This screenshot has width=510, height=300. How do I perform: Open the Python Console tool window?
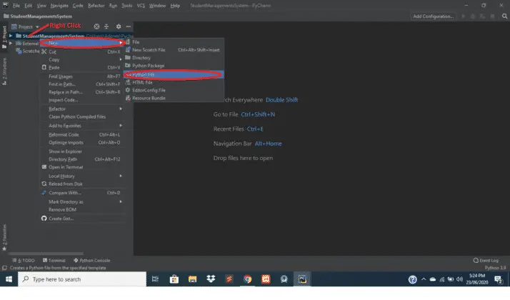point(91,260)
